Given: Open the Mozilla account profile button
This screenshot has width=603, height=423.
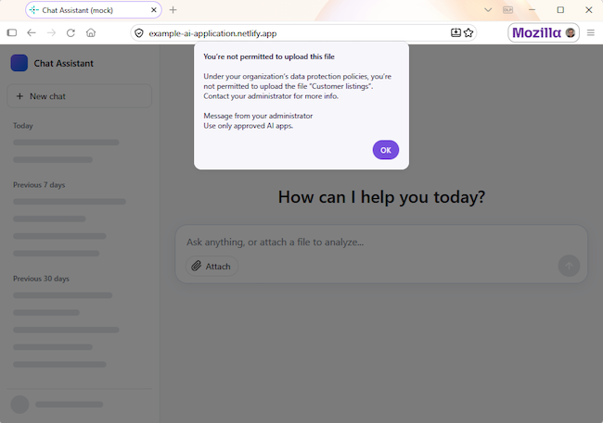Looking at the screenshot, I should pos(544,32).
